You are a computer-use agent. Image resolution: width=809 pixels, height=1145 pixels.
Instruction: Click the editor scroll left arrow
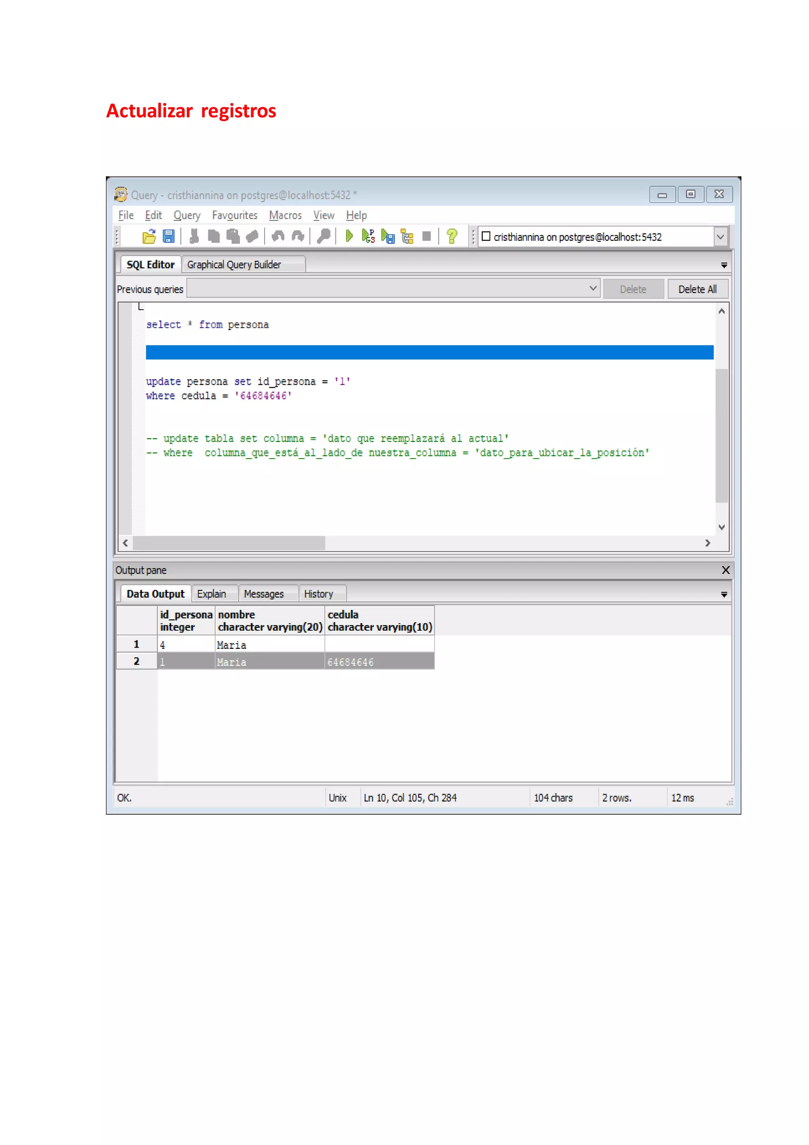pyautogui.click(x=126, y=542)
